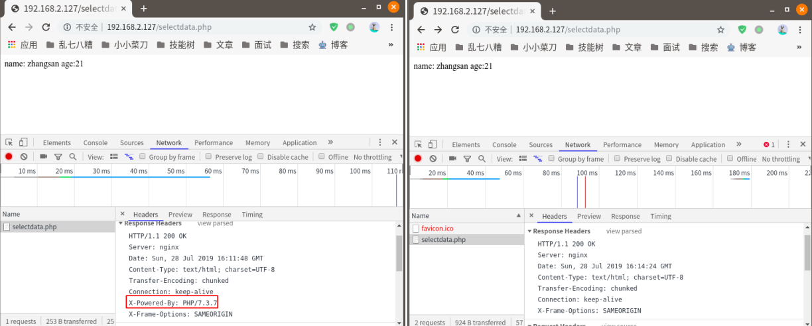The width and height of the screenshot is (812, 326).
Task: Check Disable cache in left DevTools
Action: click(261, 157)
